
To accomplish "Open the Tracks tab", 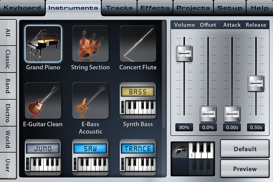I will (119, 8).
